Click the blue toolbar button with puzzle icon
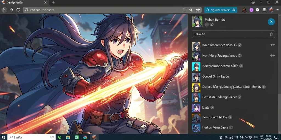The height and width of the screenshot is (140, 281). click(x=221, y=10)
